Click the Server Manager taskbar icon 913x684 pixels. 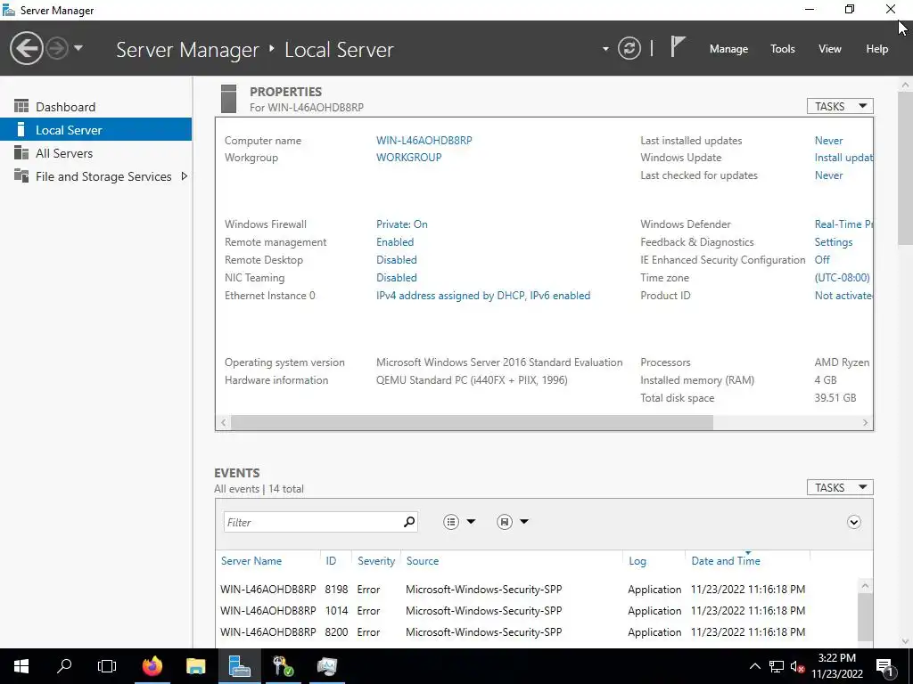239,666
